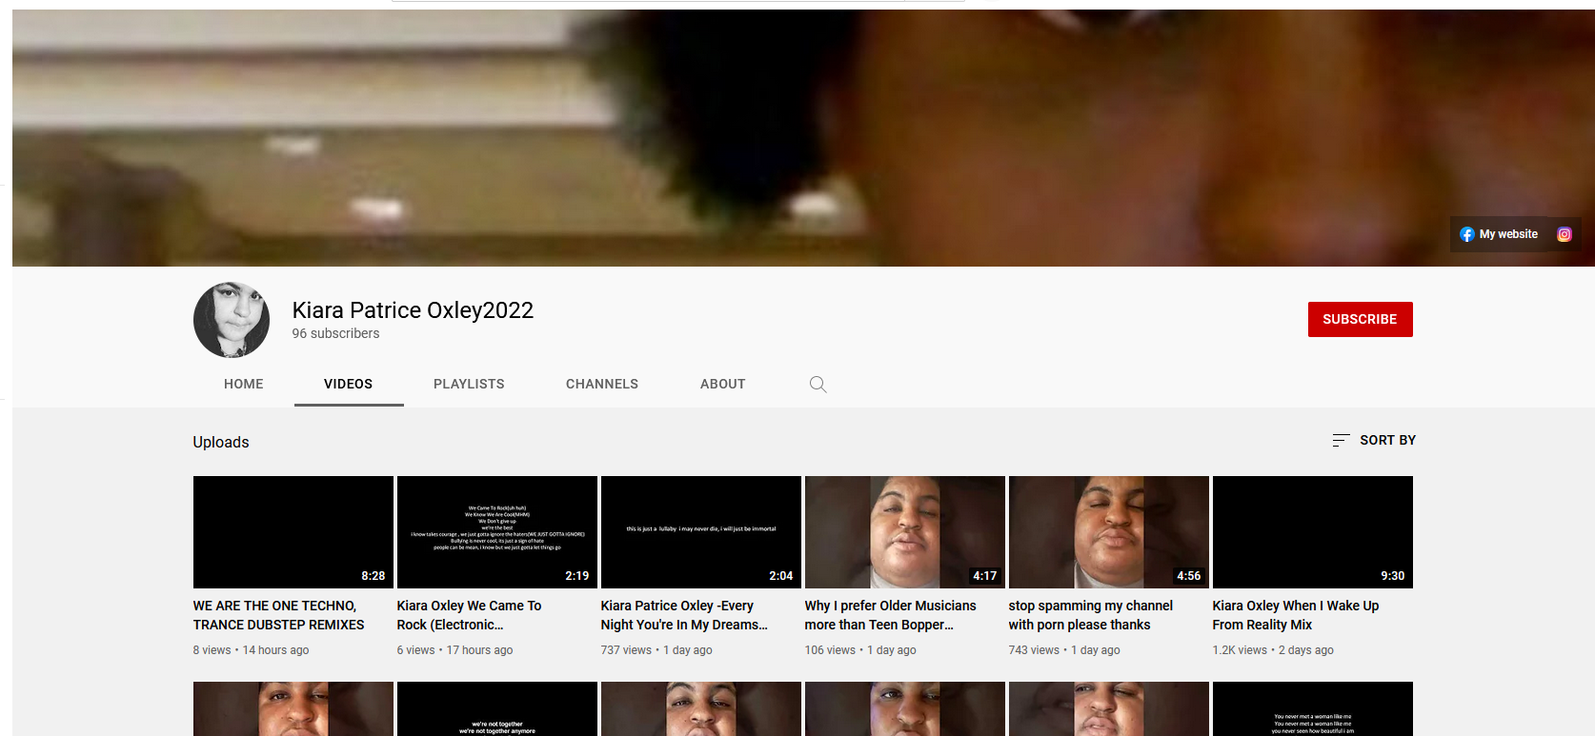Play the 9:30 Wake Up From Reality thumbnail
Screen dimensions: 1595x736
pyautogui.click(x=1313, y=532)
